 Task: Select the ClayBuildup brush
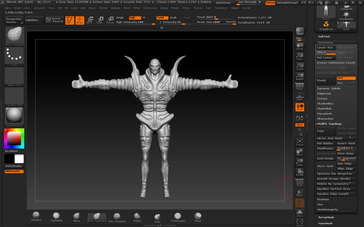coord(56,217)
